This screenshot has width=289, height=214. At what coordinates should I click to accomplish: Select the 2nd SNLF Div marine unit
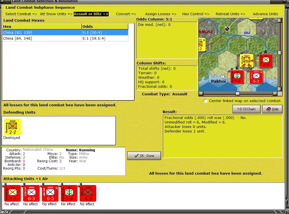[x=69, y=193]
